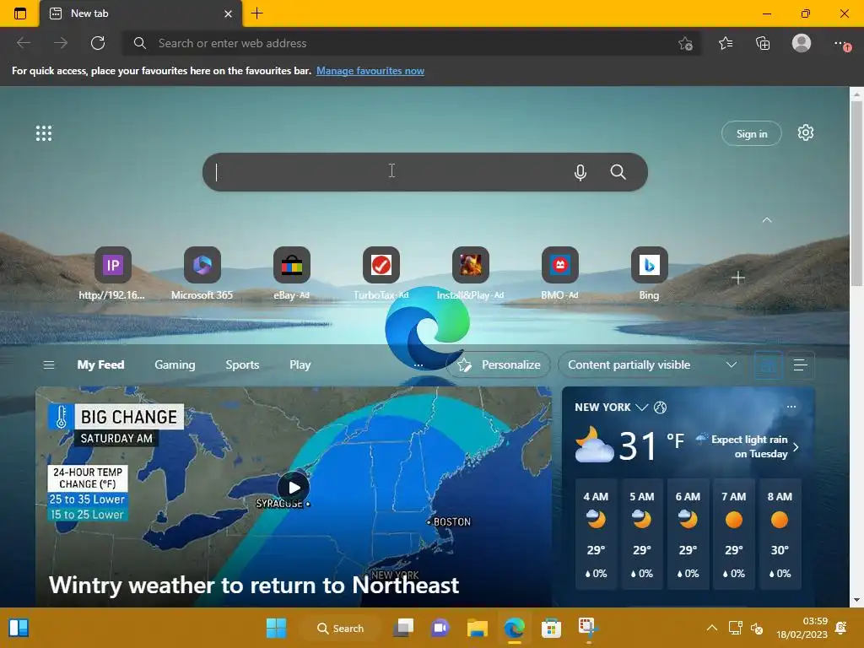Open the vertical tabs actions menu icon
Viewport: 864px width, 648px height.
pyautogui.click(x=20, y=13)
